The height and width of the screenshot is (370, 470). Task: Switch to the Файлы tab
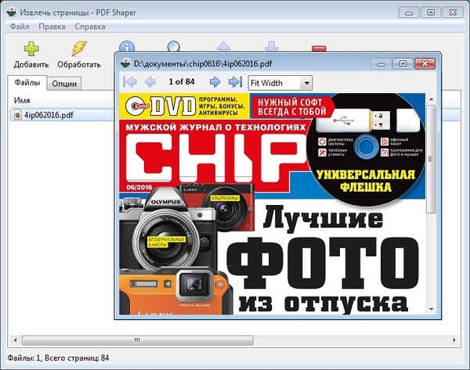pos(27,83)
